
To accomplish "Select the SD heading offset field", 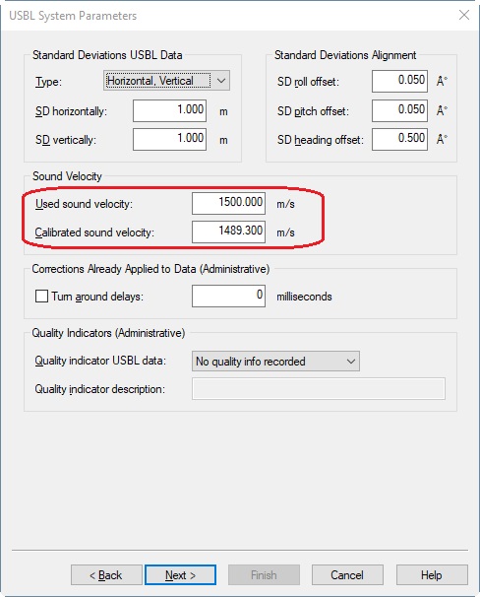I will [x=399, y=139].
